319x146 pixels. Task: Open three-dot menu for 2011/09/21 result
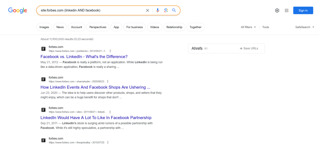[110, 112]
